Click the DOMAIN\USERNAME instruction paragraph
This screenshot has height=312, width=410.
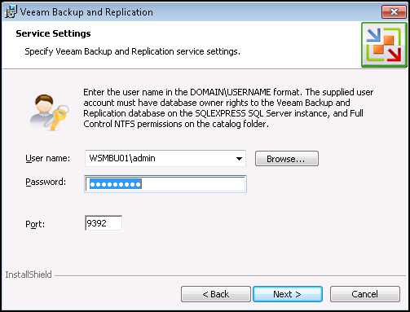(228, 108)
